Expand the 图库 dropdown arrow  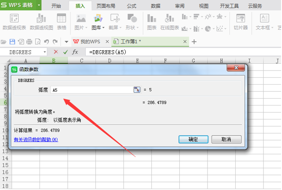click(x=104, y=28)
